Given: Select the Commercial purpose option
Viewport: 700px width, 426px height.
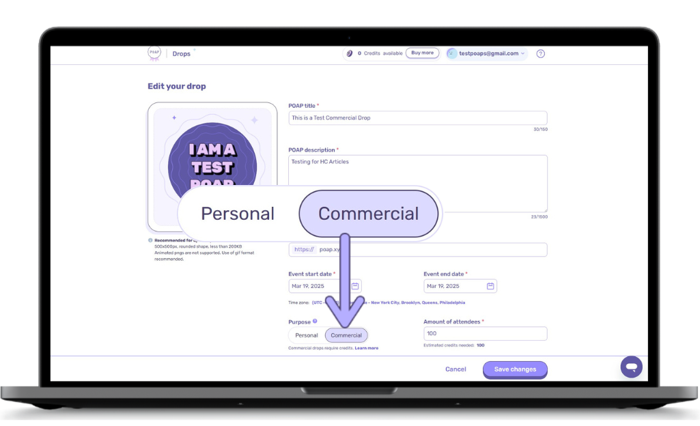Looking at the screenshot, I should [346, 335].
